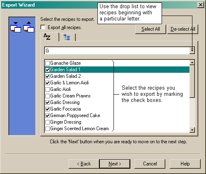Go to the next wizard step

click(115, 164)
